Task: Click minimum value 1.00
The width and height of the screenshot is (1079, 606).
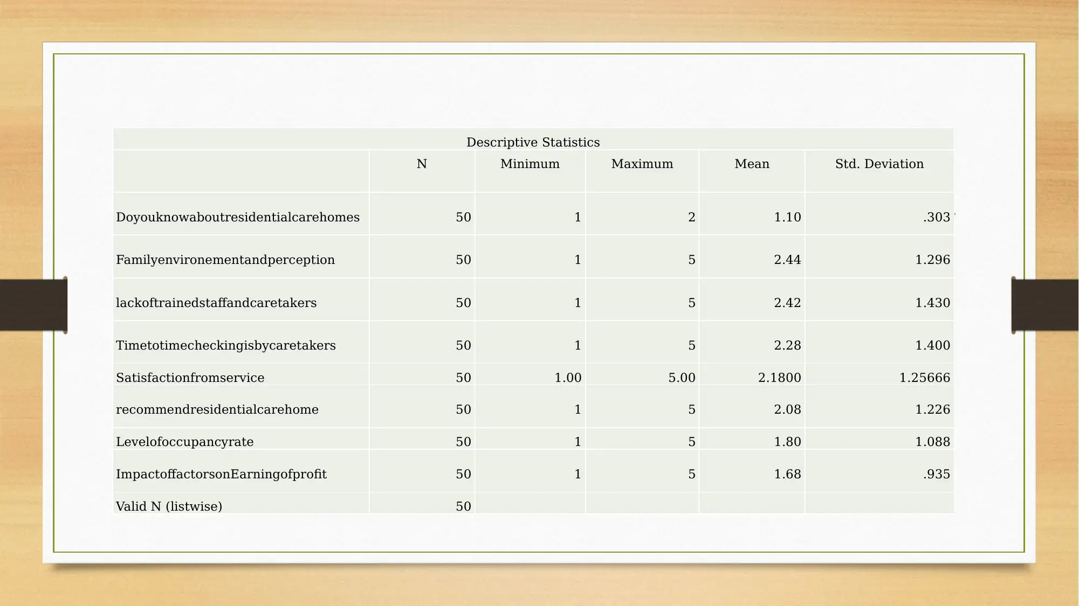Action: click(x=568, y=378)
